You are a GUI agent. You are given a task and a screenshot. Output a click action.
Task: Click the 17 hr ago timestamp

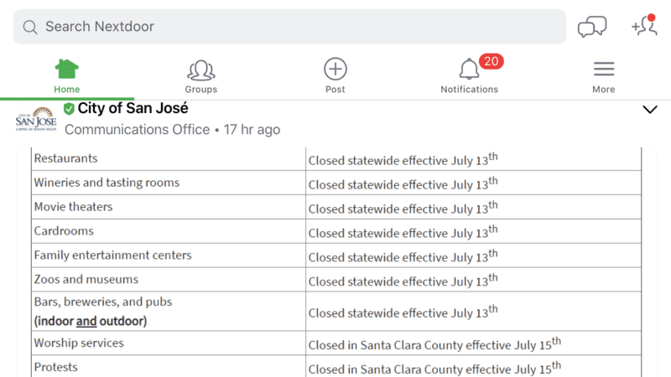pos(252,130)
